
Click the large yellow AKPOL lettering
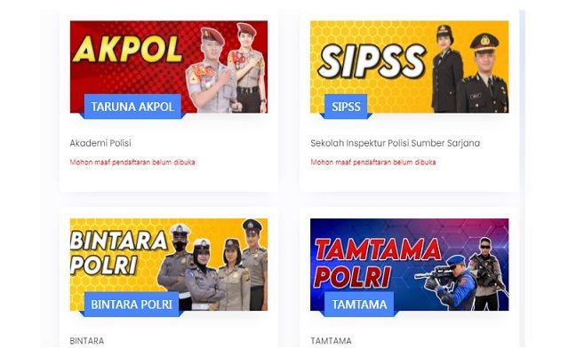click(127, 50)
